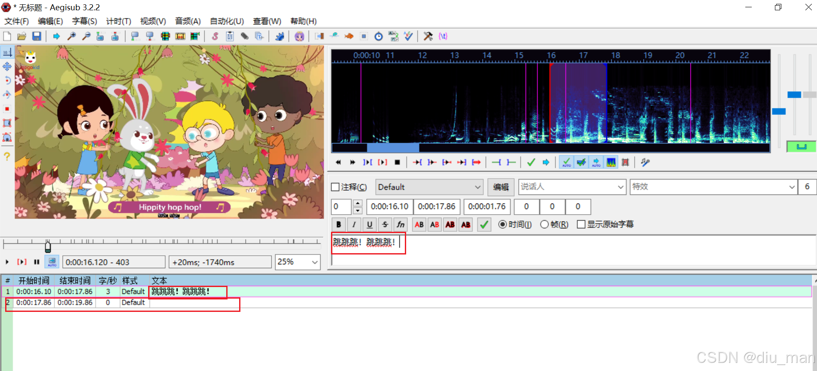Decrease layer number with stepper down arrow

358,210
